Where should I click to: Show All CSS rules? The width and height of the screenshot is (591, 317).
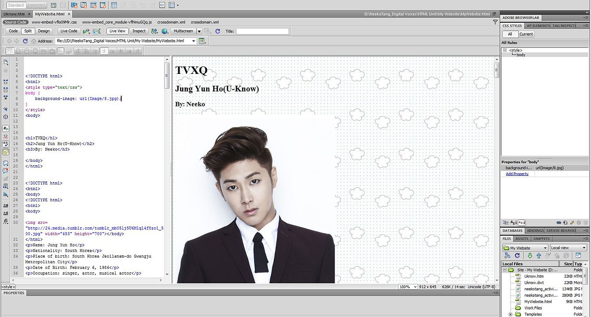(510, 34)
